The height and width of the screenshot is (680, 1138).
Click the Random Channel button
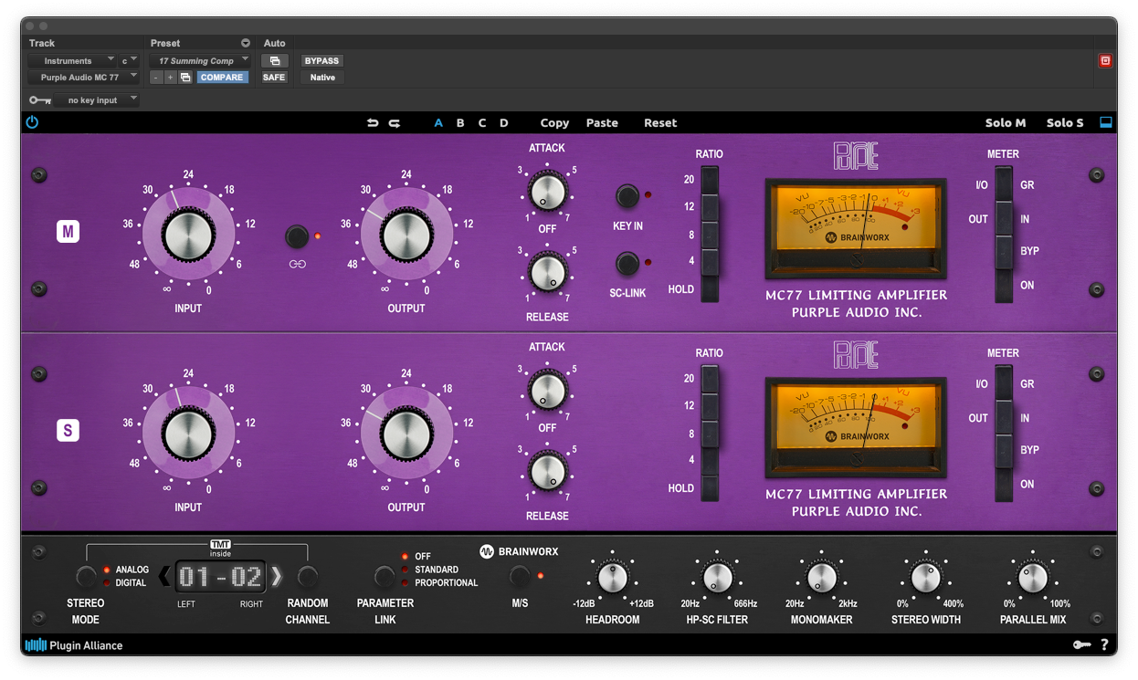click(x=308, y=576)
